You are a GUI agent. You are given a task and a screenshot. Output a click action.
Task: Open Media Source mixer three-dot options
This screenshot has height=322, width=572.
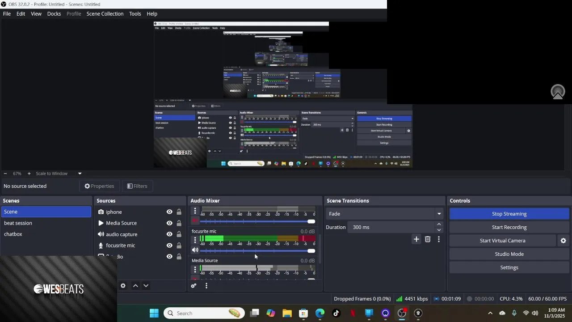coord(195,269)
